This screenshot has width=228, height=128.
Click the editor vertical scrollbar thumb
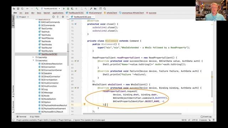pyautogui.click(x=212, y=84)
